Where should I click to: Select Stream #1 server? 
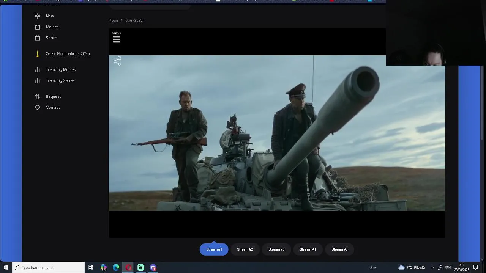pyautogui.click(x=214, y=249)
